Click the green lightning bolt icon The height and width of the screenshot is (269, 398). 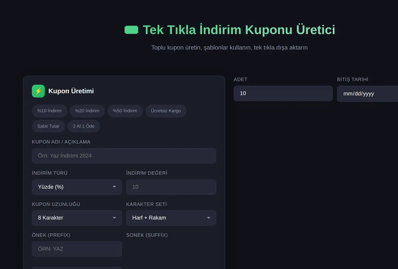coord(38,91)
